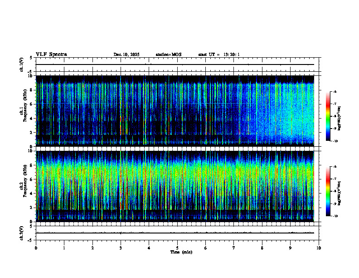The image size is (359, 278).
Task: Click time axis tick label "7"
Action: click(234, 248)
